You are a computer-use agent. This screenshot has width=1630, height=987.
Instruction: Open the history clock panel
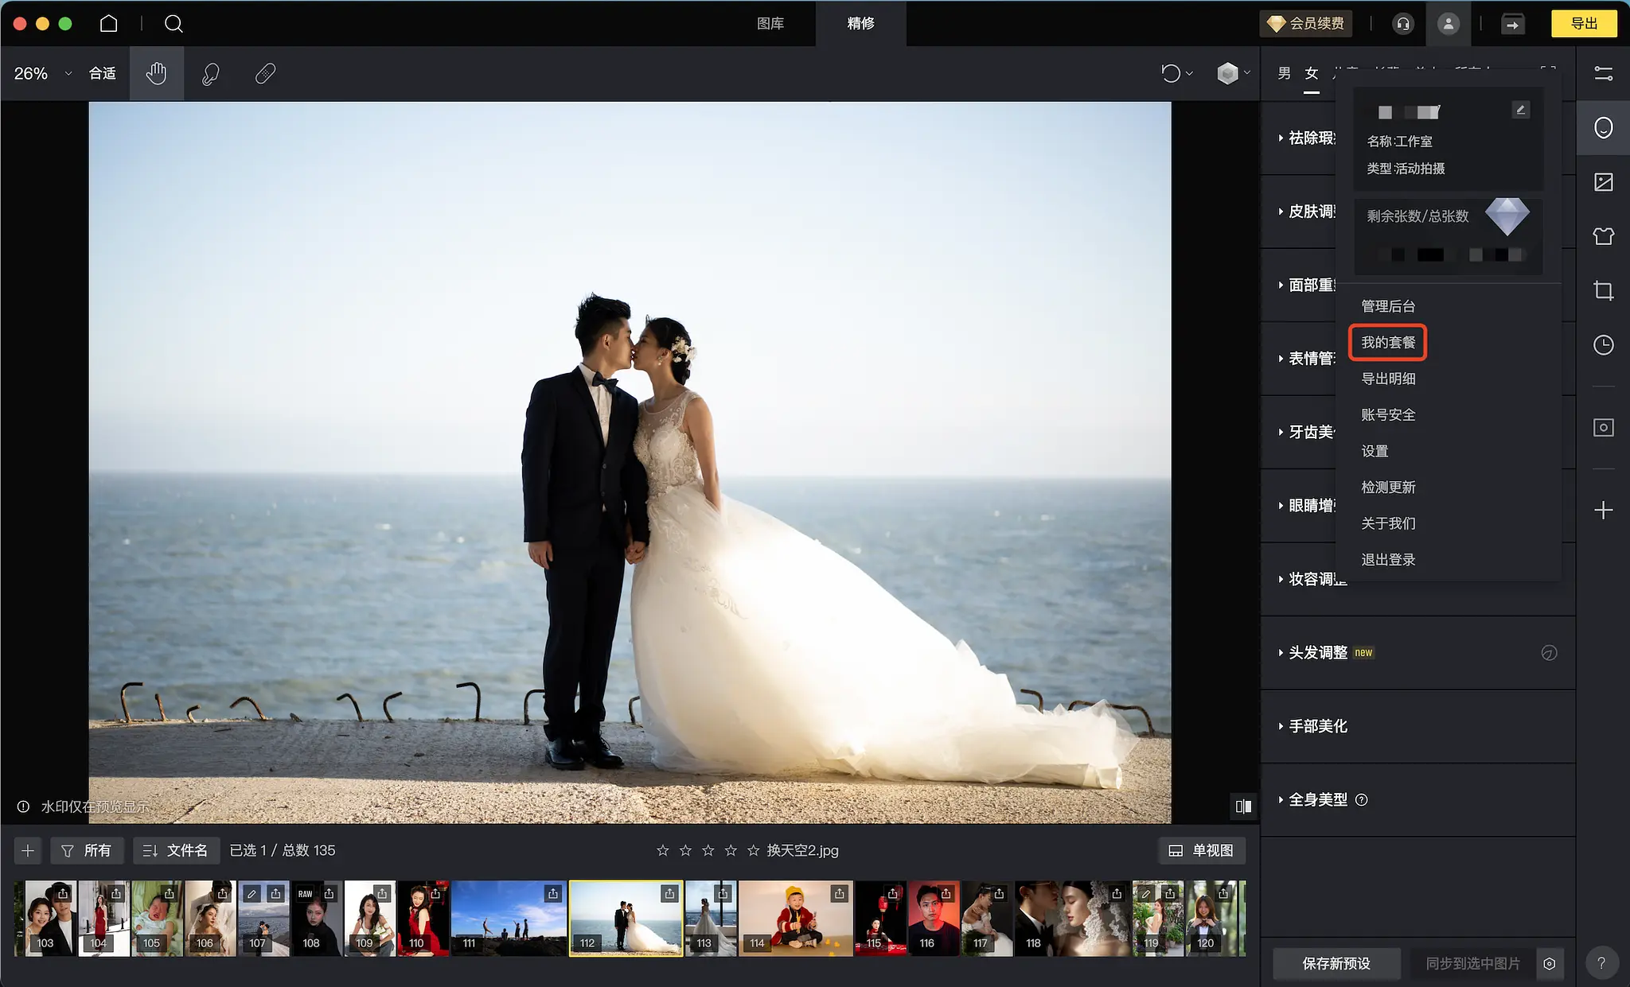[x=1603, y=344]
